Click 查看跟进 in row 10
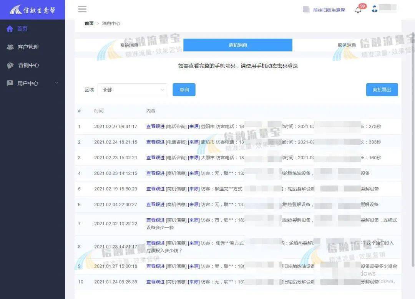The height and width of the screenshot is (299, 415). pos(155,282)
